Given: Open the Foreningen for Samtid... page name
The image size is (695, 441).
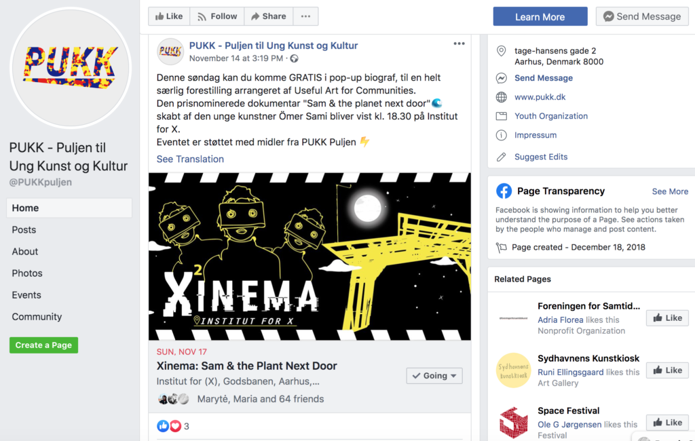Looking at the screenshot, I should pos(588,306).
